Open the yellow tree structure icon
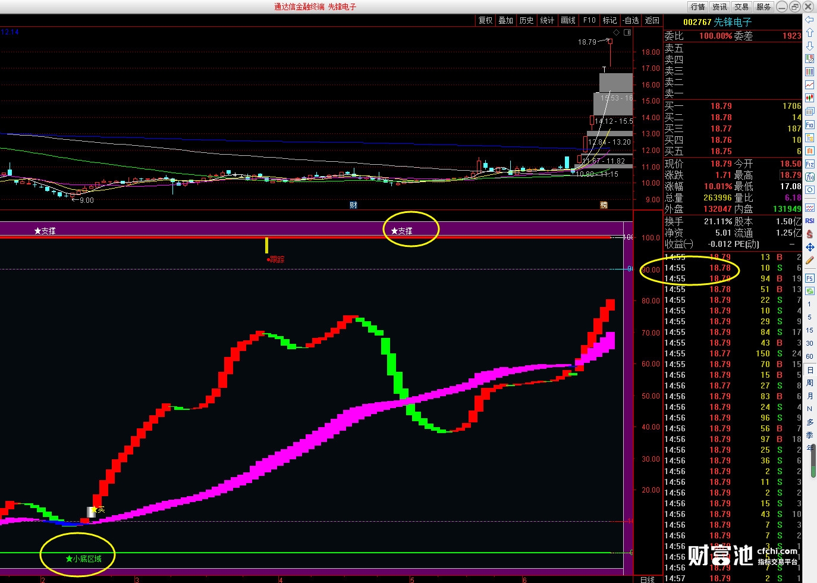 [x=809, y=138]
